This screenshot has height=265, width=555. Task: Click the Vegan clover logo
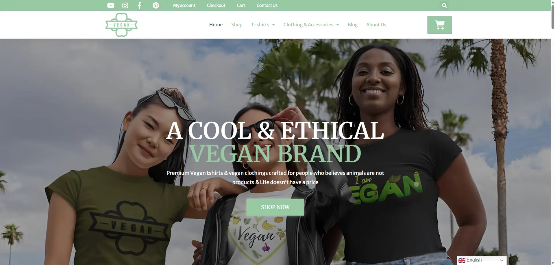(121, 25)
